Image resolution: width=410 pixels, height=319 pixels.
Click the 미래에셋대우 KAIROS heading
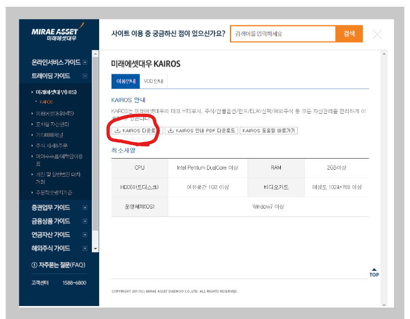tap(146, 64)
